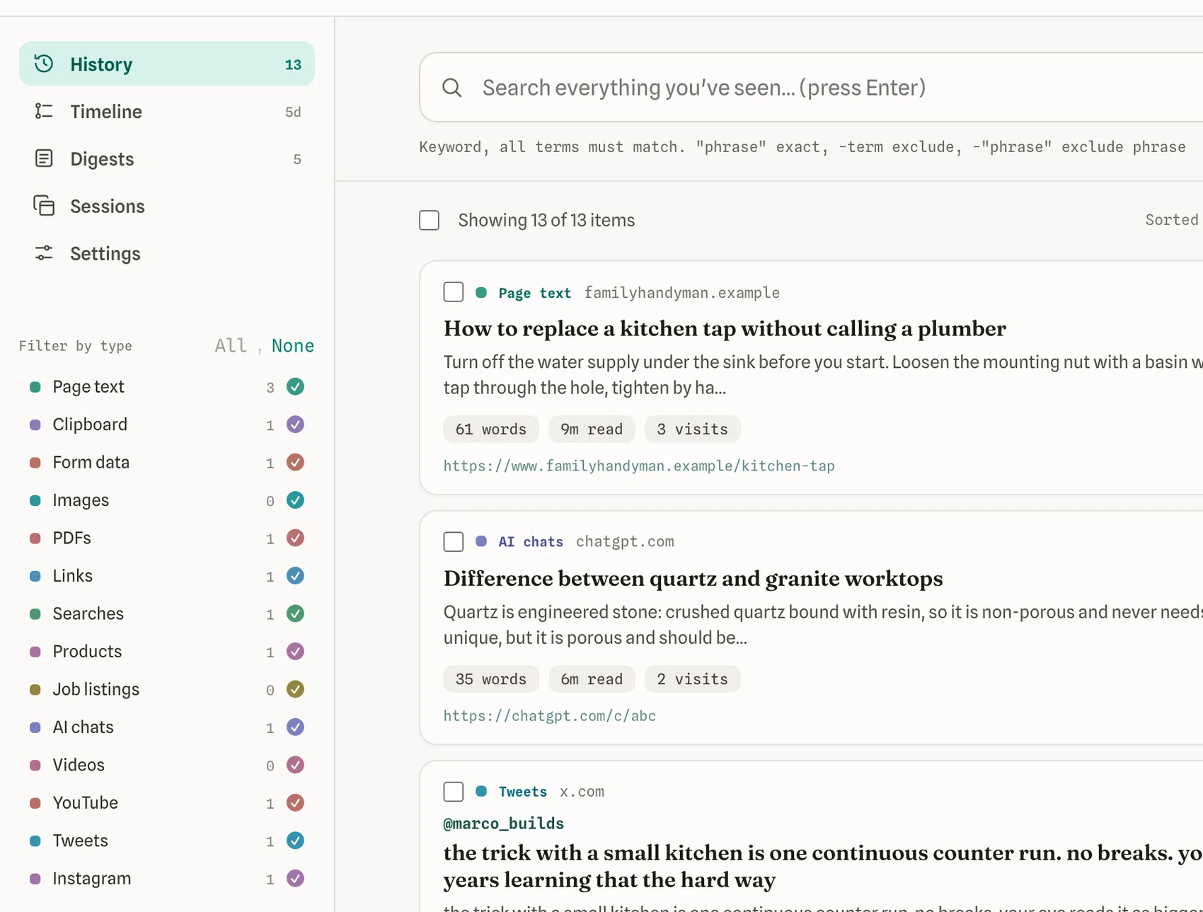Open Sessions page
Screen dimensions: 1203x912
pyautogui.click(x=167, y=206)
